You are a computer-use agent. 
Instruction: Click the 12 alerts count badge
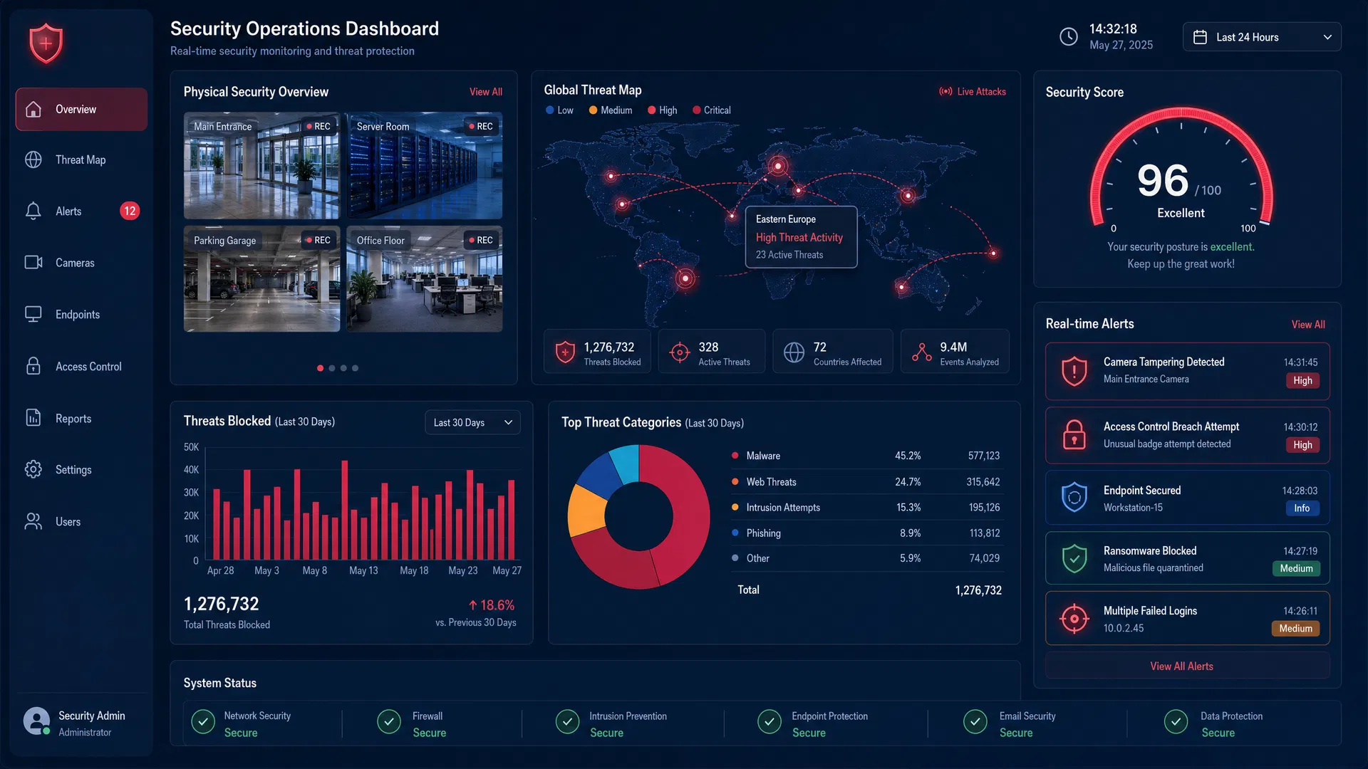[x=130, y=211]
